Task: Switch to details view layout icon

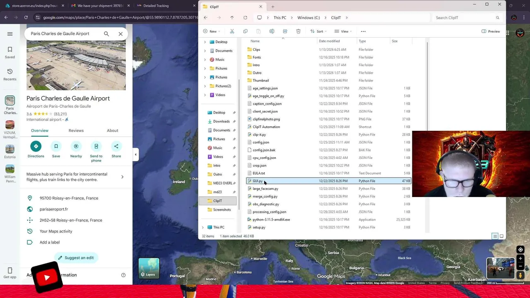Action: [495, 236]
